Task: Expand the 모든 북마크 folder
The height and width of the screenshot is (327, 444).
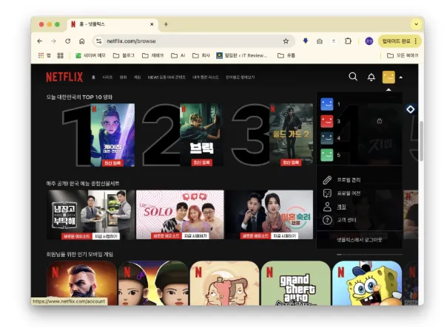Action: (x=403, y=55)
